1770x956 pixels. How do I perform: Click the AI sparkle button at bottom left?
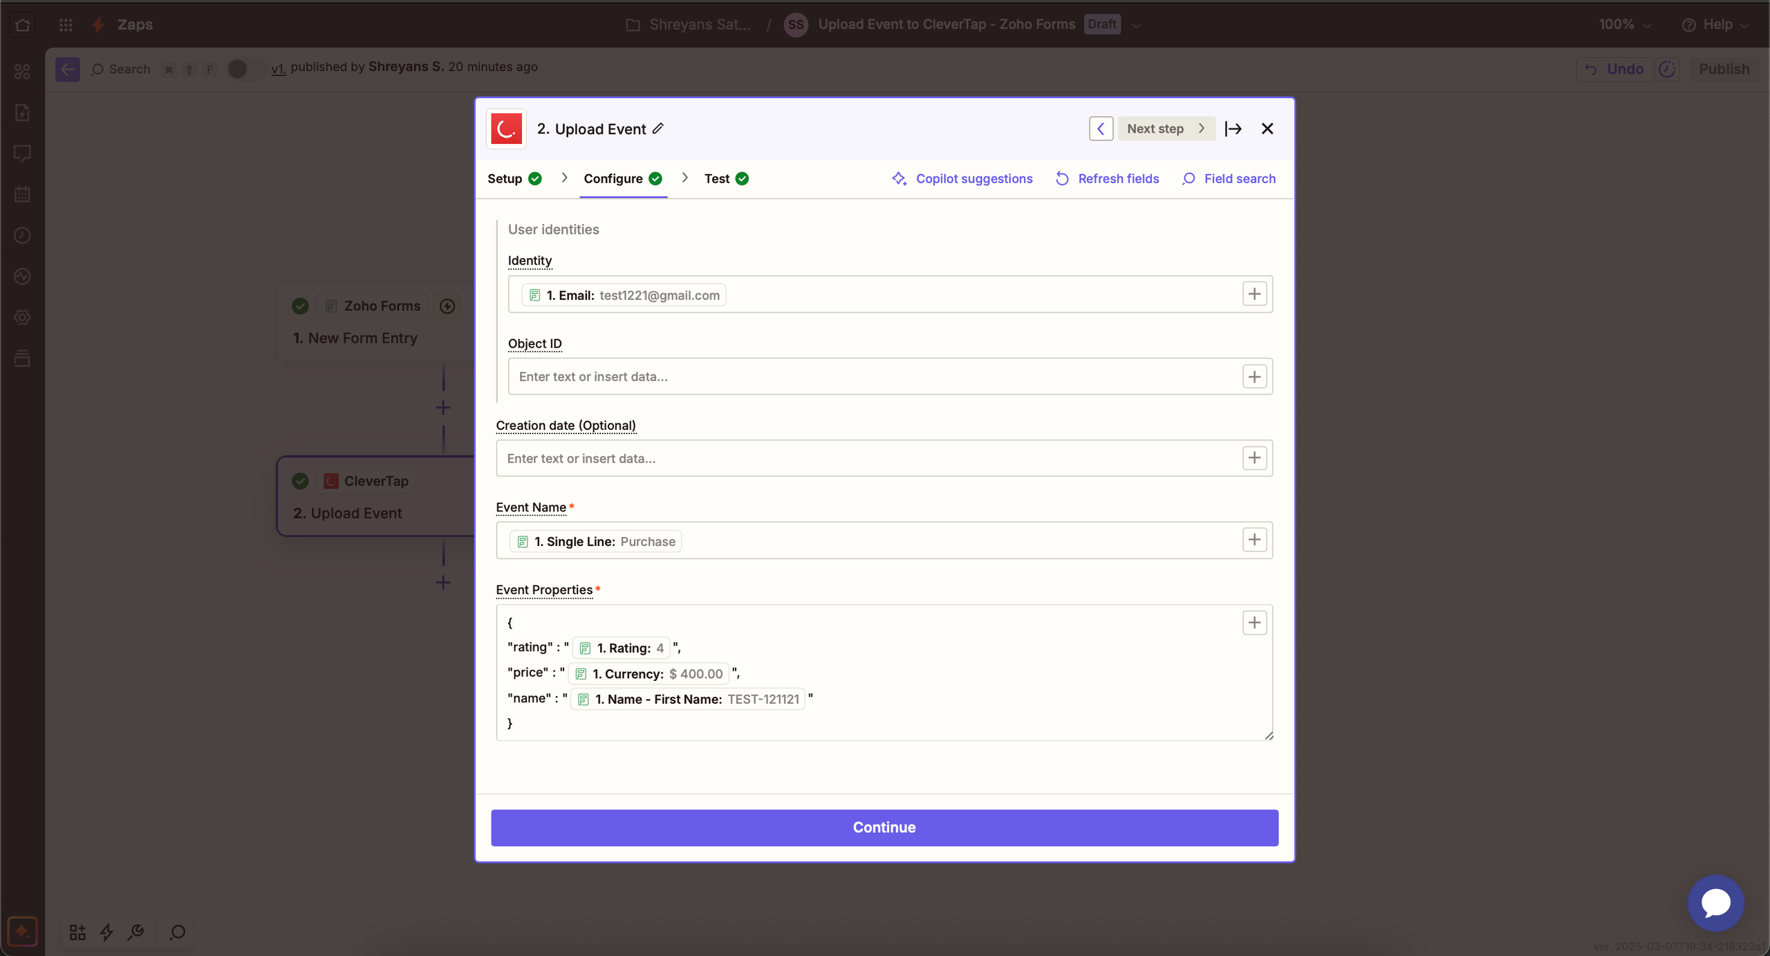(x=22, y=932)
